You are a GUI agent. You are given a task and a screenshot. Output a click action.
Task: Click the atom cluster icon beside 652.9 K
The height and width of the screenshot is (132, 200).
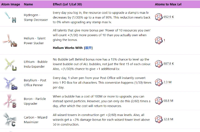click(x=159, y=17)
